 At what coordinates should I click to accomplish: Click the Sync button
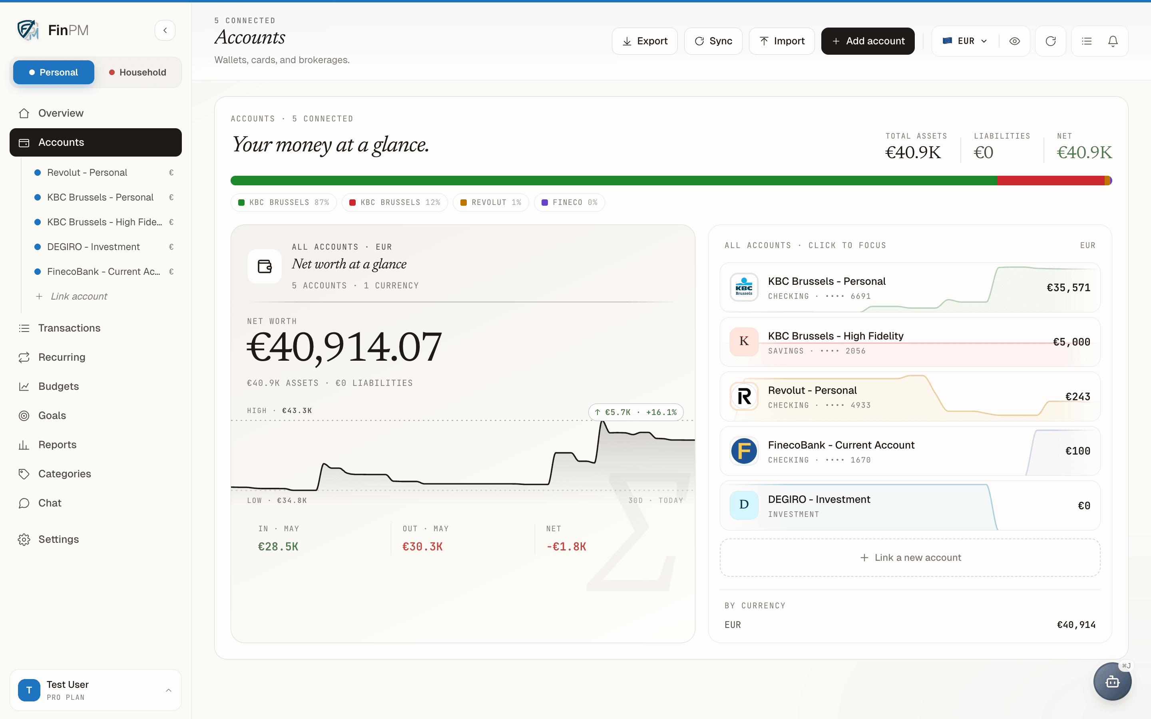713,41
